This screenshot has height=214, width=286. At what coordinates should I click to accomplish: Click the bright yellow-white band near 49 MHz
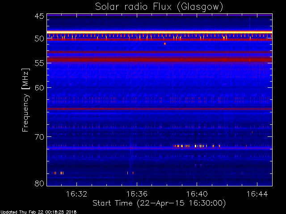[x=160, y=32]
